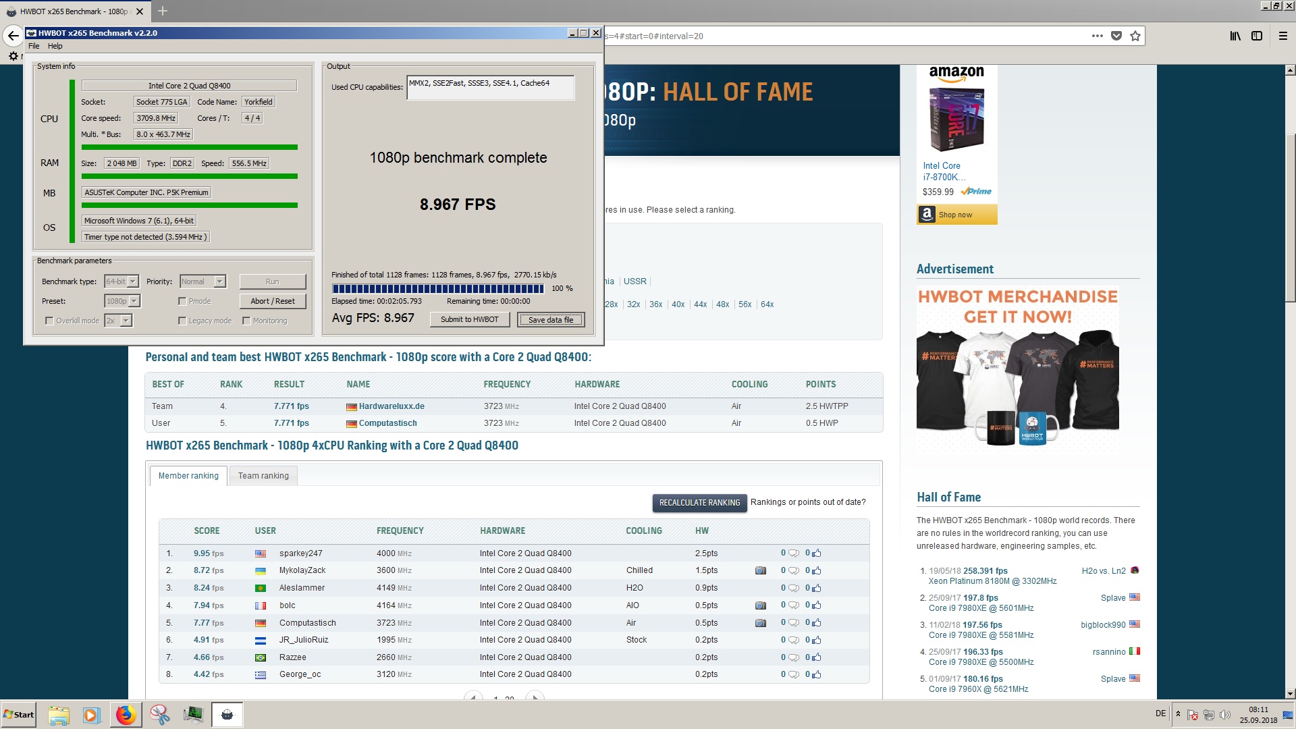Viewport: 1296px width, 729px height.
Task: Click the 100% benchmark progress bar
Action: 437,289
